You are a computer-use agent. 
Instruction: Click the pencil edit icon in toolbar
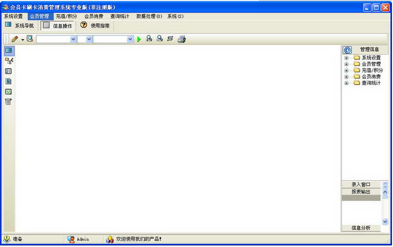coord(15,39)
